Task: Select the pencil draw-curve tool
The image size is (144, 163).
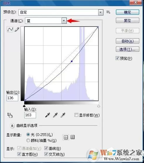Action: [x=17, y=29]
